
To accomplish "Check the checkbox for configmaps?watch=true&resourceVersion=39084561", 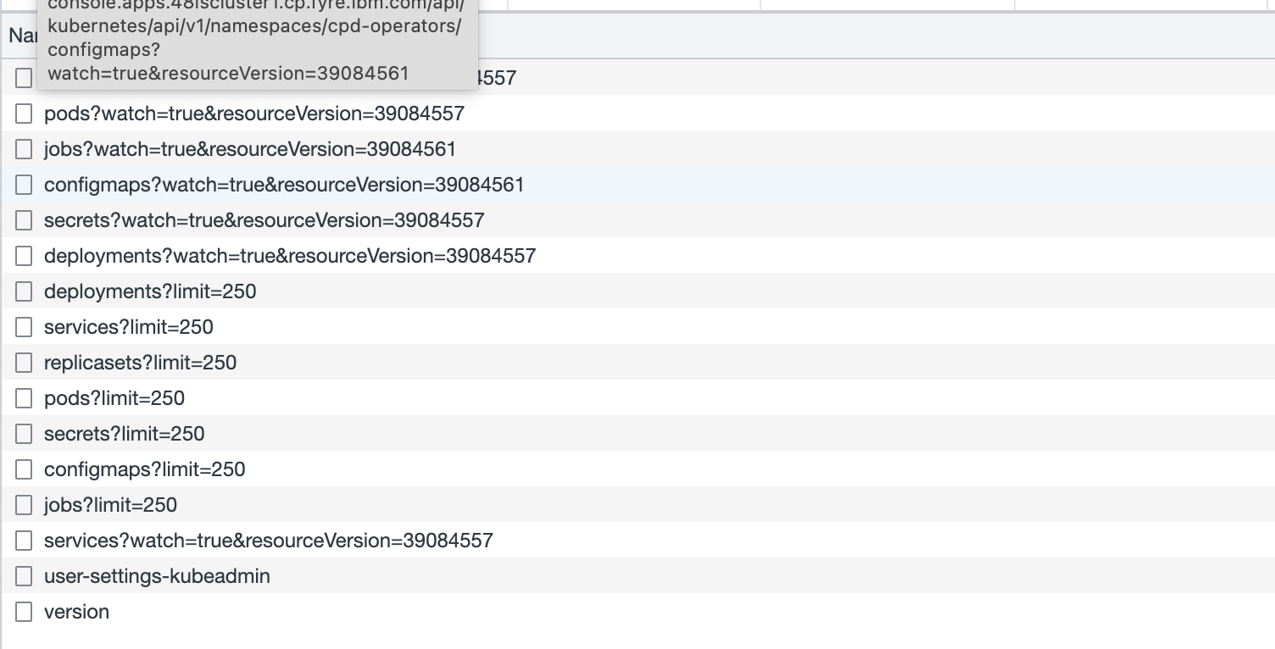I will pos(23,184).
